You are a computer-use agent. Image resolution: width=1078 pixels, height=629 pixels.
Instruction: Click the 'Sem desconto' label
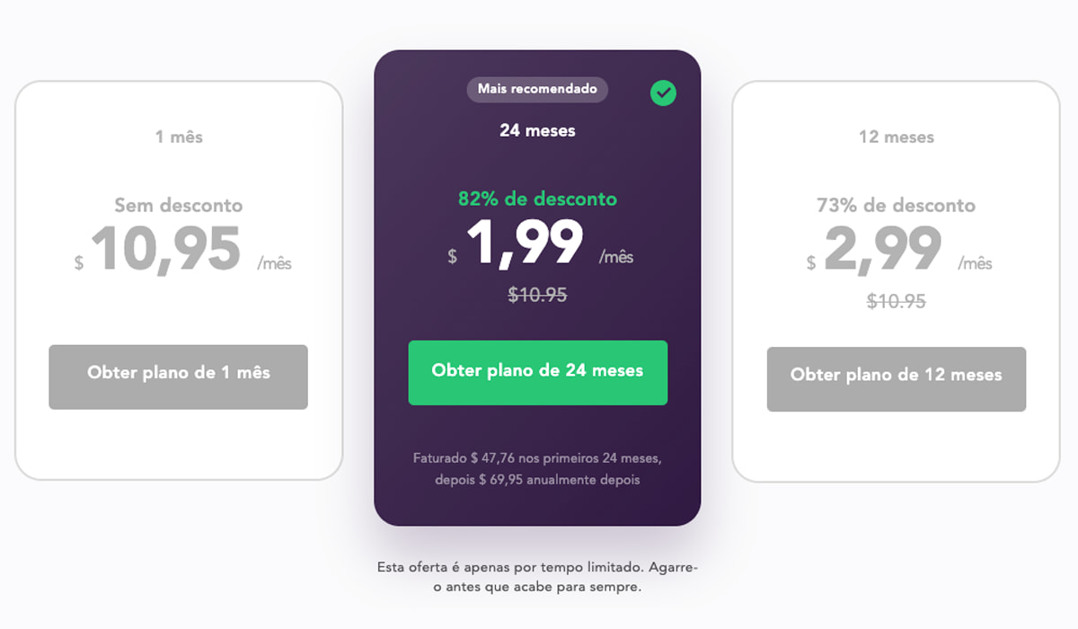pos(177,205)
